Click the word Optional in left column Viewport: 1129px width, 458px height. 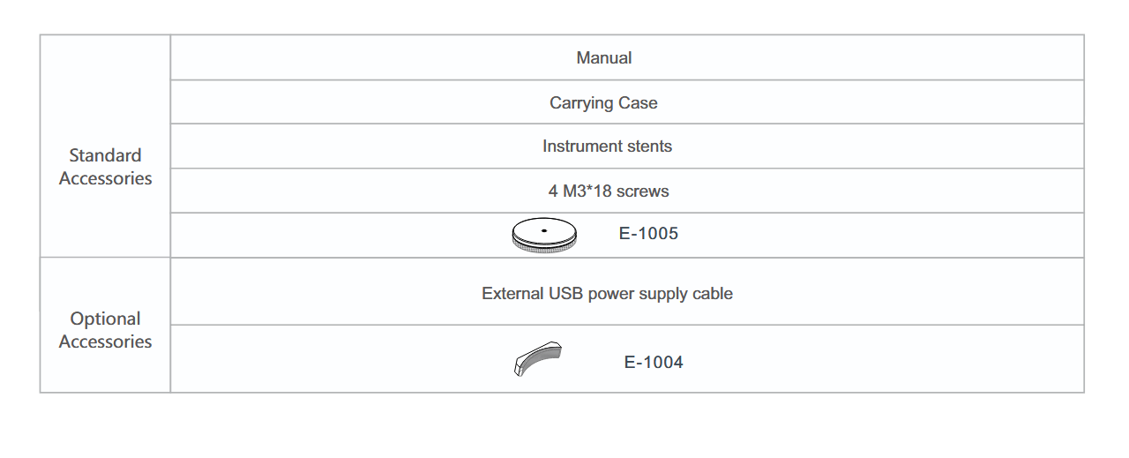point(106,319)
